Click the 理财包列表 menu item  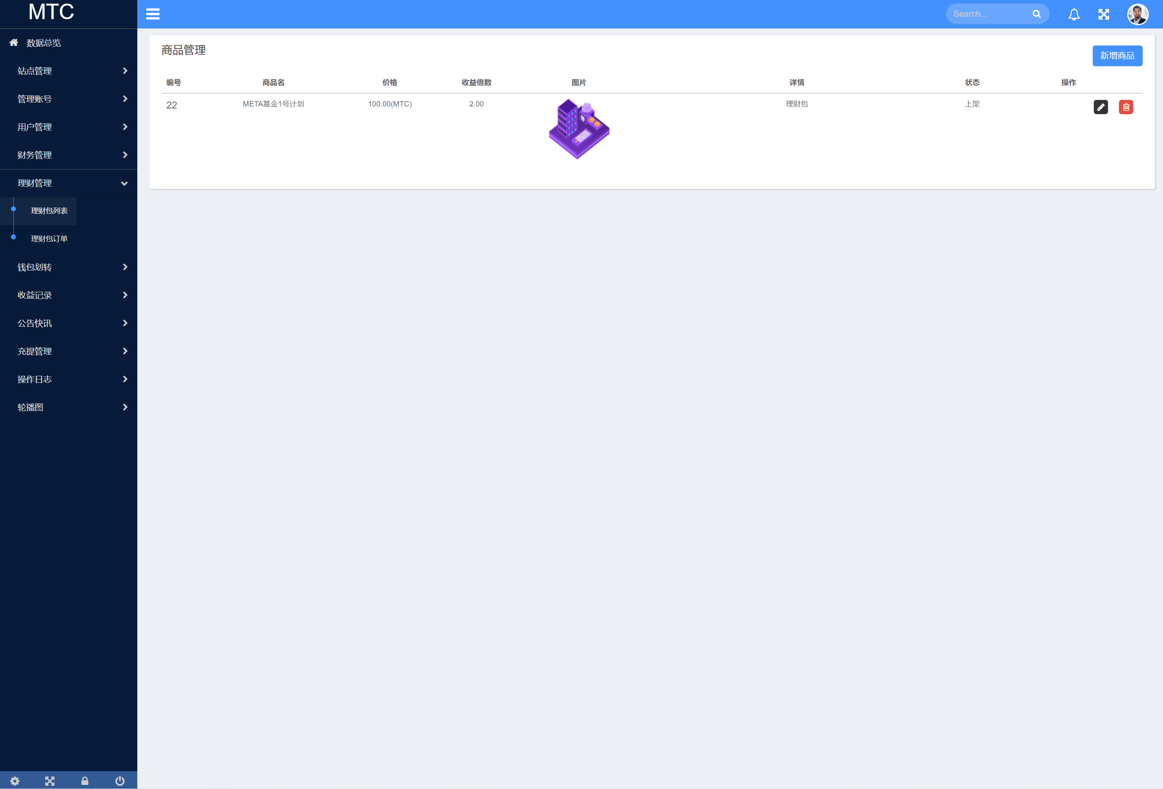pos(48,210)
